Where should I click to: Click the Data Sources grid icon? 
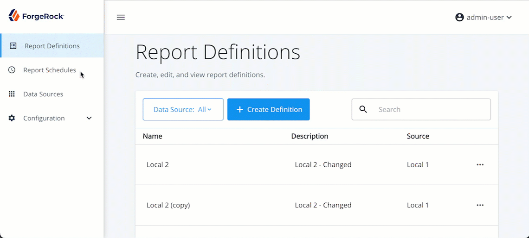point(12,94)
